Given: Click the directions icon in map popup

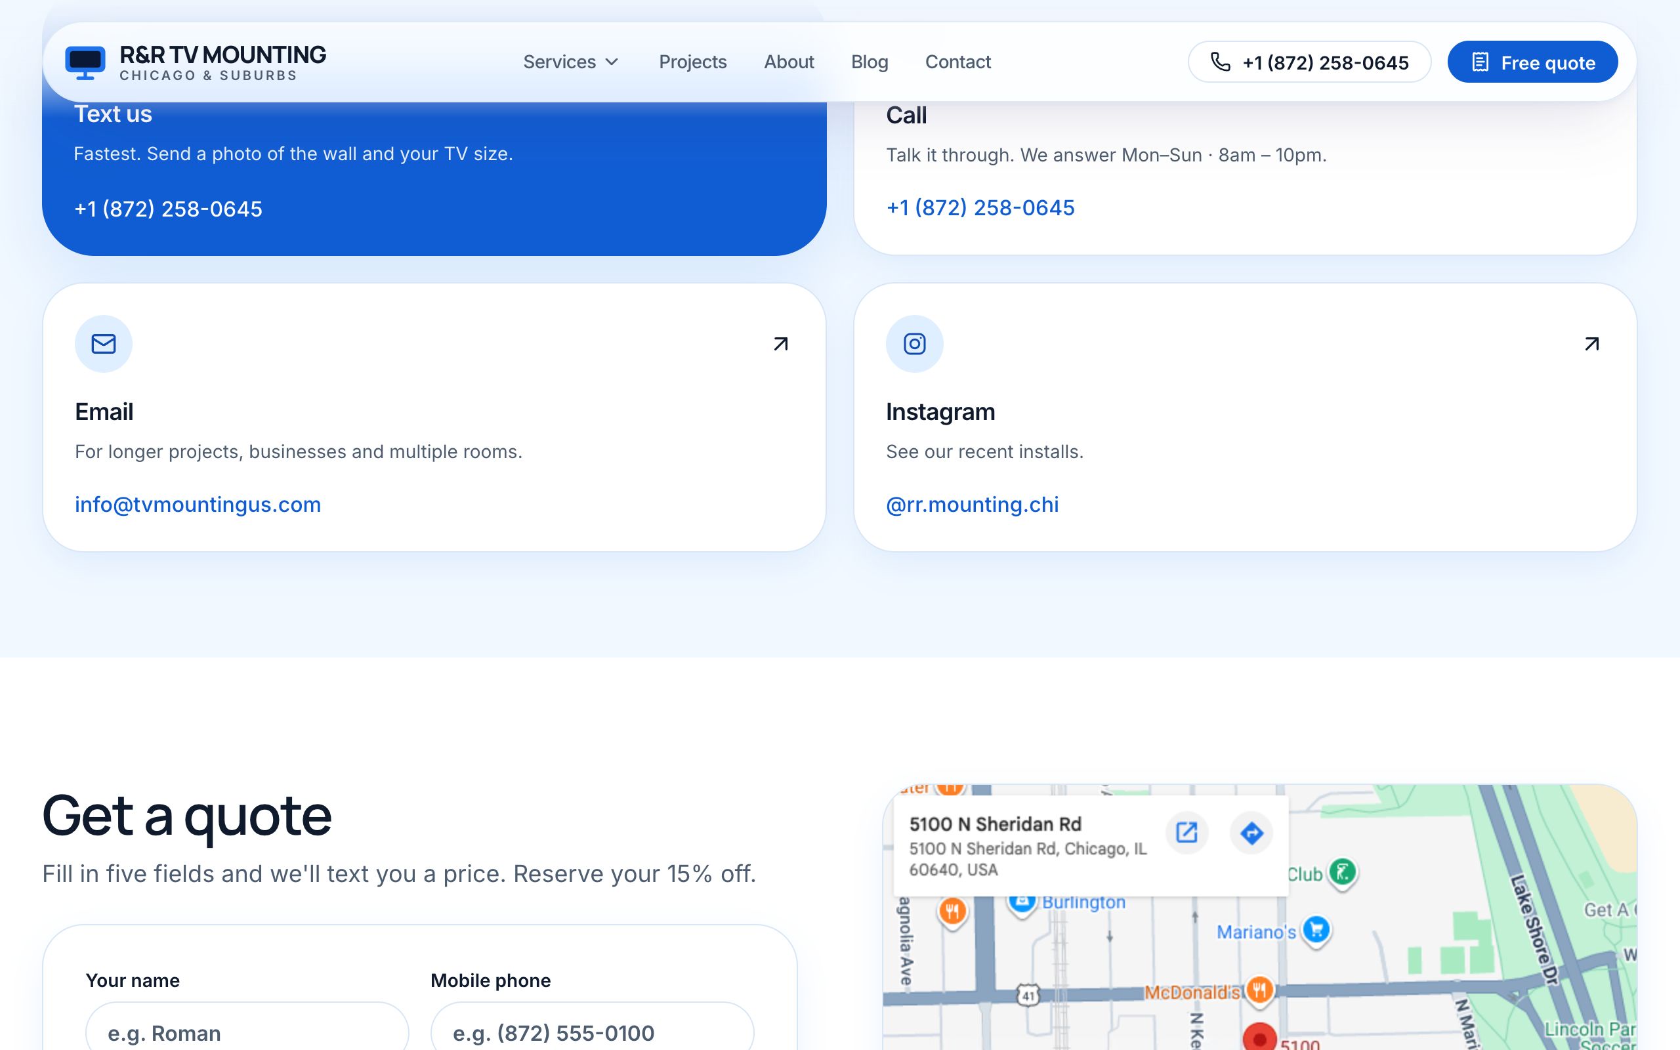Looking at the screenshot, I should point(1251,832).
